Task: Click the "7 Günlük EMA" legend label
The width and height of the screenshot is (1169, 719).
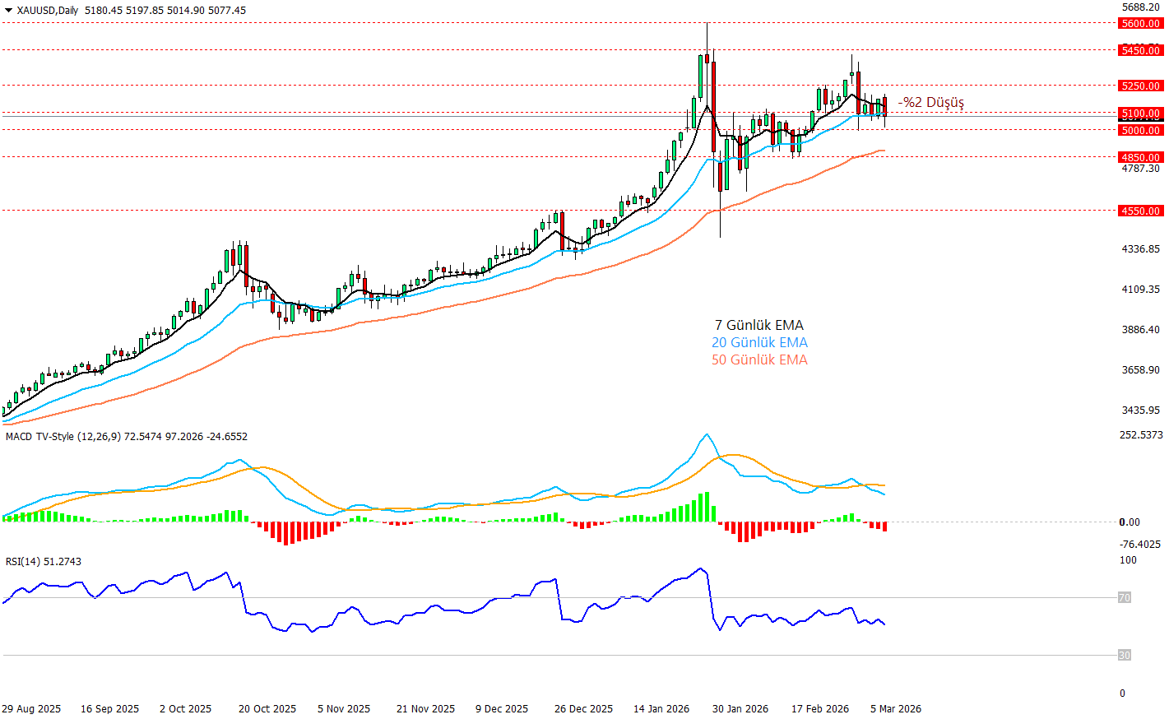Action: tap(758, 325)
